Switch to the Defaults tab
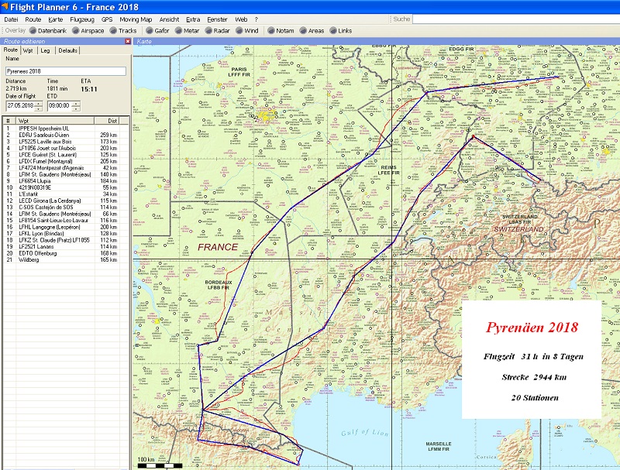 click(x=67, y=50)
